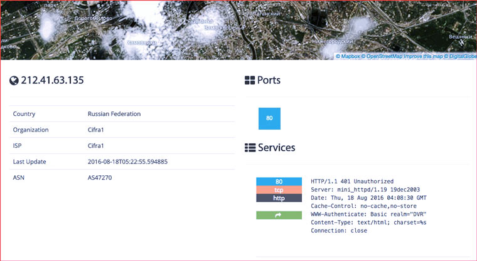Click the Таганский map label
477x261 pixels.
[267, 14]
